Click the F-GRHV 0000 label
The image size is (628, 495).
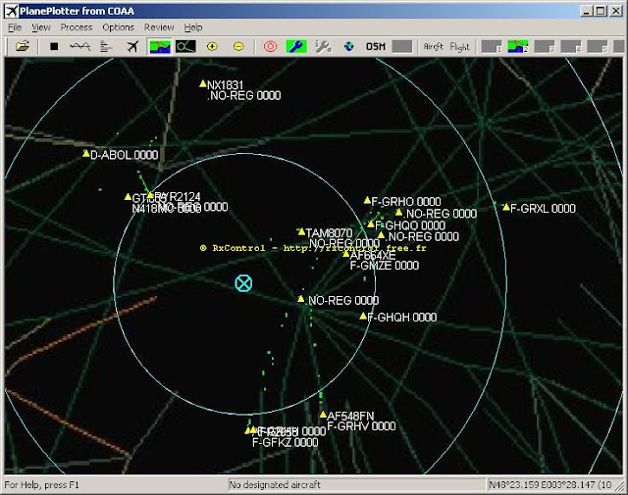click(361, 426)
